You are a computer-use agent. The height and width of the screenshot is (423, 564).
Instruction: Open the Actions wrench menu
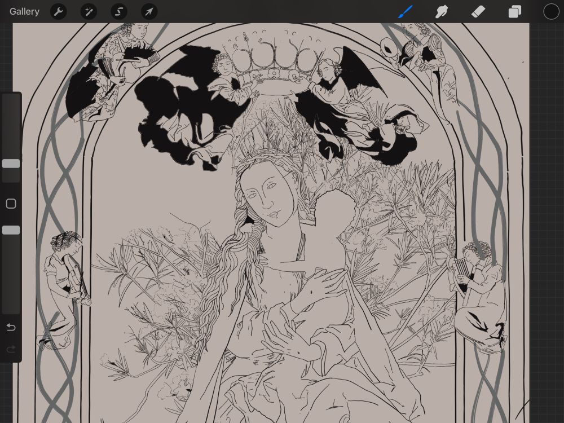(x=58, y=11)
